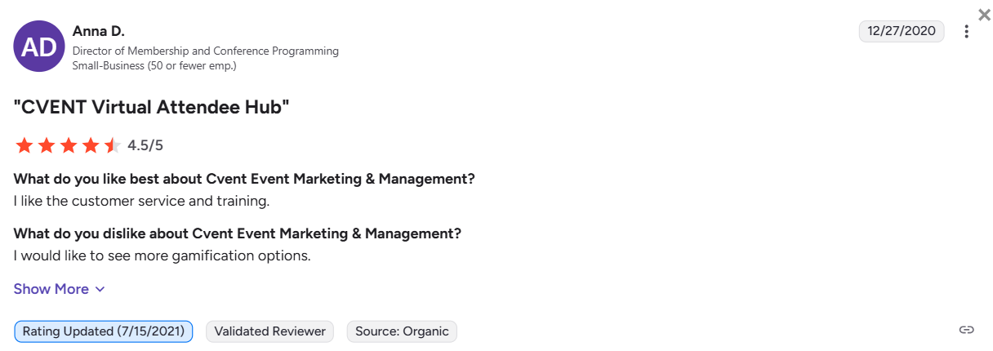The width and height of the screenshot is (993, 351).
Task: Click the second rating star
Action: 47,146
